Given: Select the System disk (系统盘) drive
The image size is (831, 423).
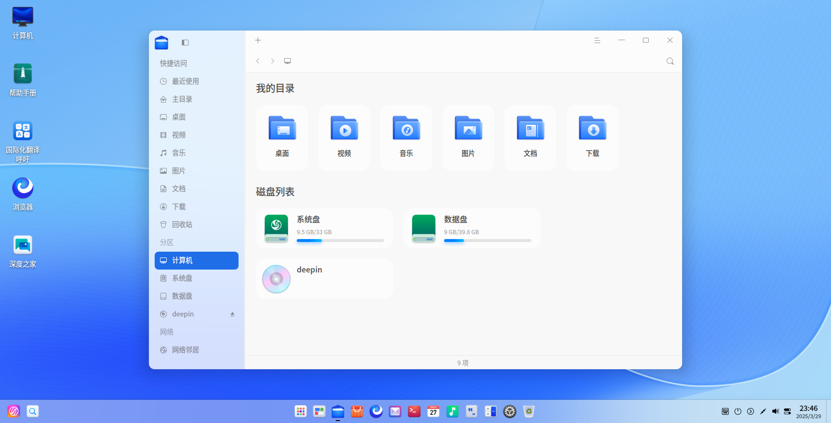Looking at the screenshot, I should pyautogui.click(x=325, y=228).
